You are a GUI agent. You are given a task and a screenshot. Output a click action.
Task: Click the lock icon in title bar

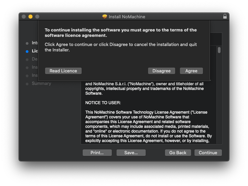pyautogui.click(x=225, y=16)
